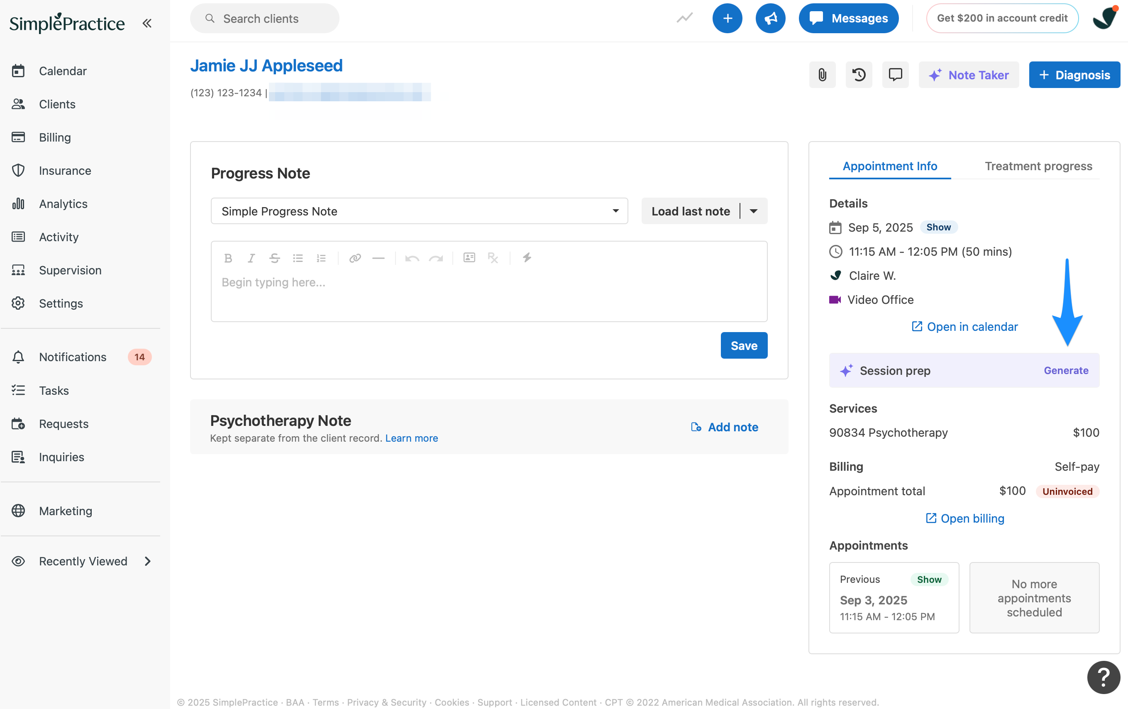Generate the Session prep

(x=1066, y=370)
